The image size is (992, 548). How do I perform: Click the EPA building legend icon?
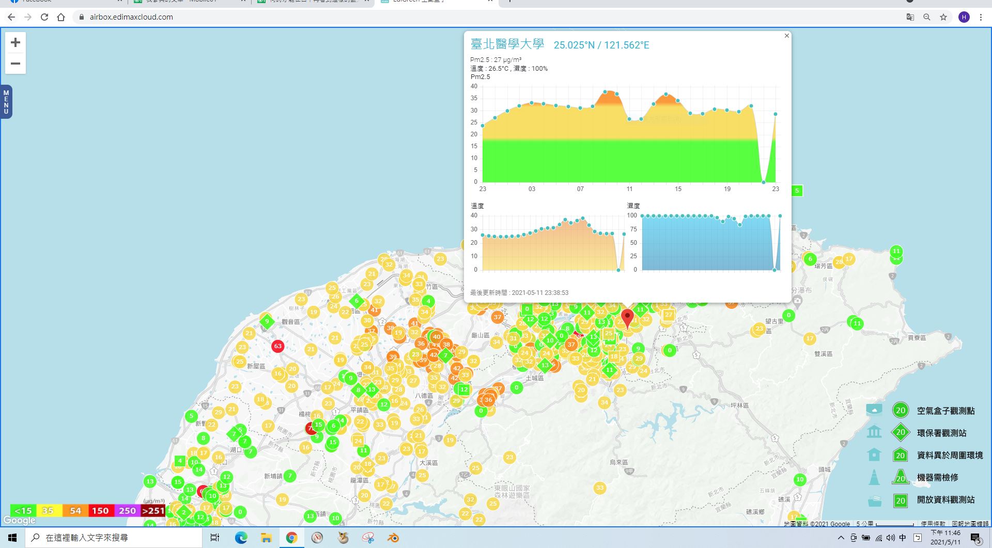tap(874, 432)
